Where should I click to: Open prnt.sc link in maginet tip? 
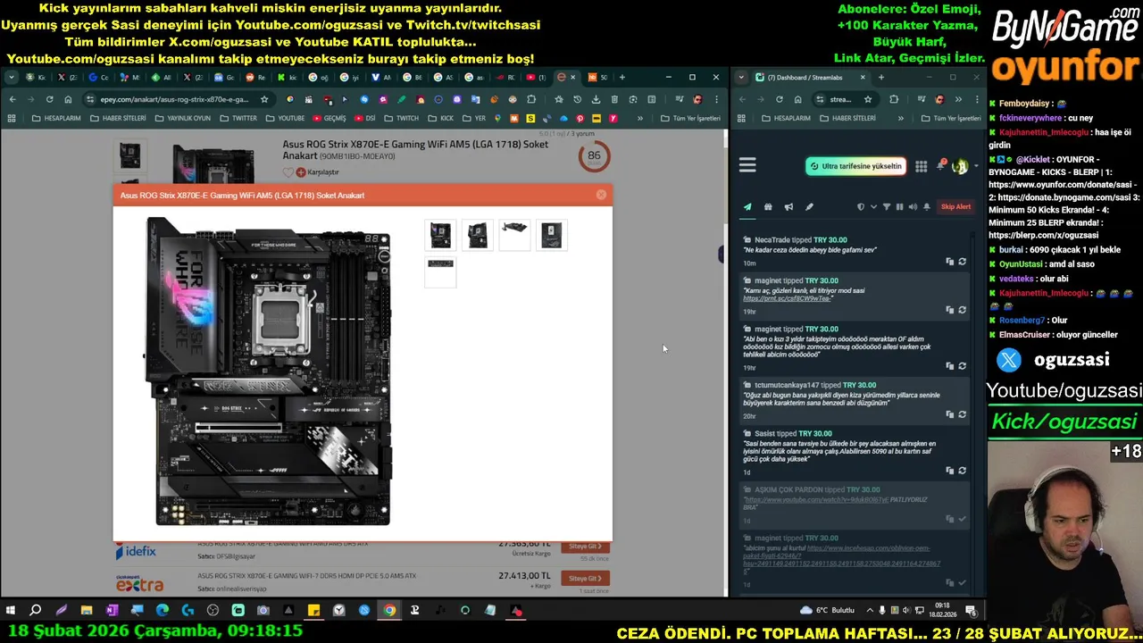(788, 298)
